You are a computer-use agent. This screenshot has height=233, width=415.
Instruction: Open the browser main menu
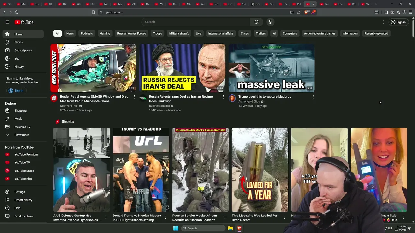tap(410, 12)
